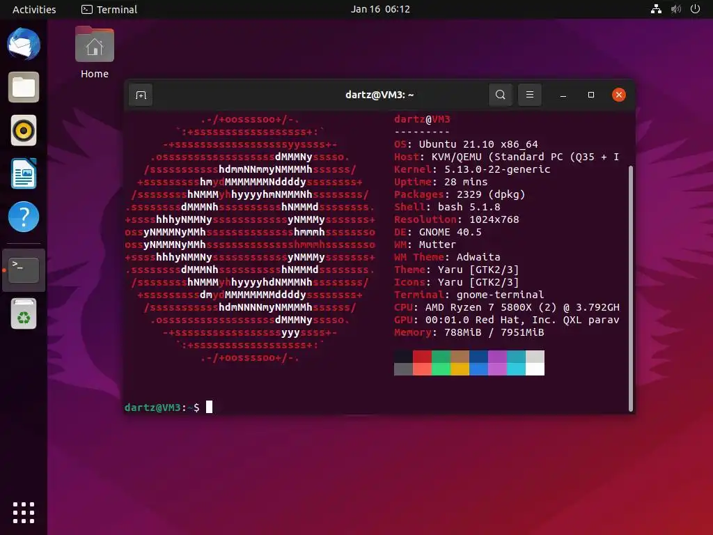Open LibreOffice Writer from the dock
This screenshot has height=535, width=713.
tap(24, 173)
